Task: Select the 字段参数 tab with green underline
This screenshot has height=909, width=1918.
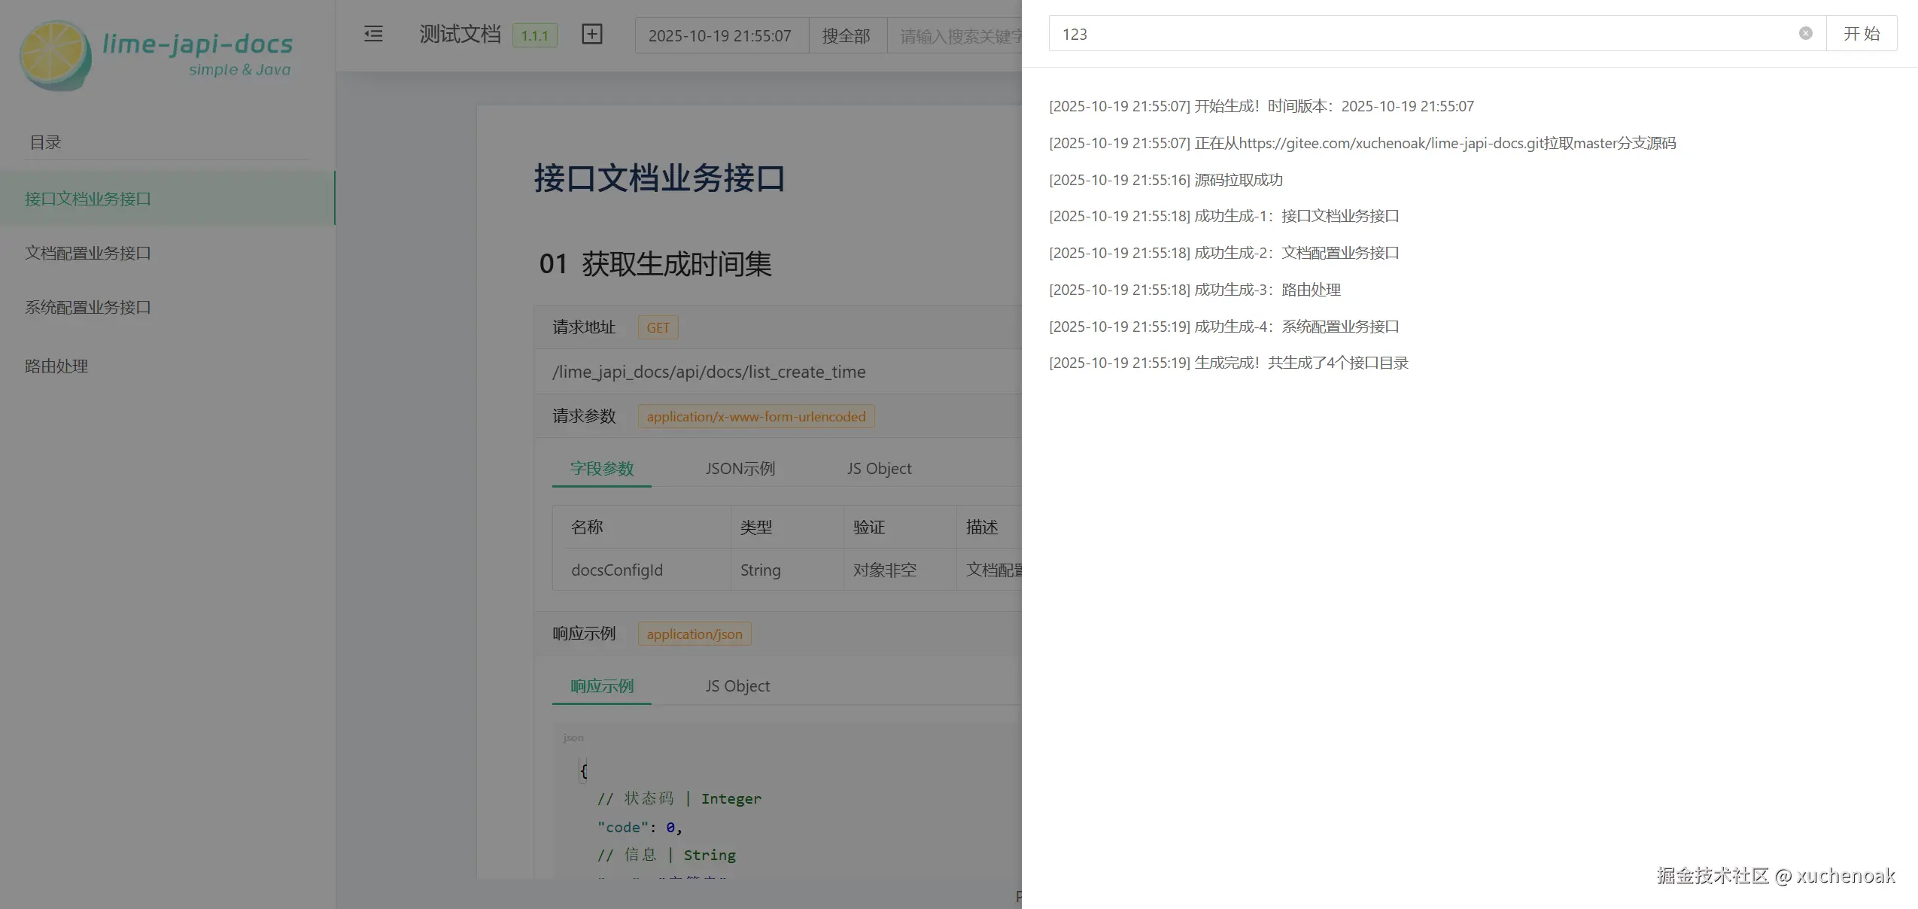Action: (x=601, y=468)
